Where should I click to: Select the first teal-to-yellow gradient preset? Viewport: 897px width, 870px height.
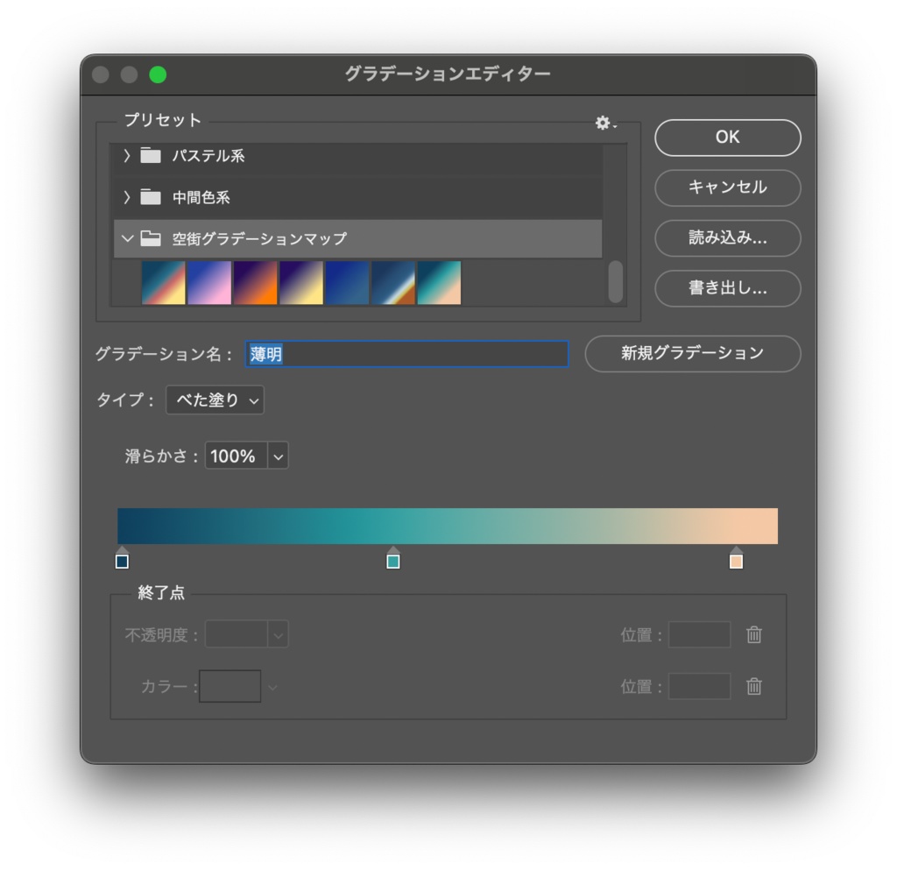(164, 283)
